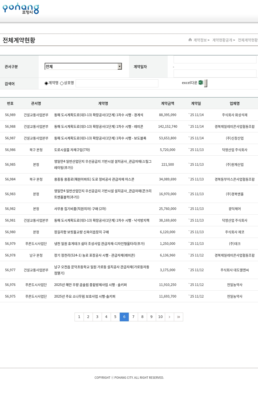Open 도로시설물 자재구입(7차) contract row
Image resolution: width=258 pixels, height=394 pixels.
72,150
